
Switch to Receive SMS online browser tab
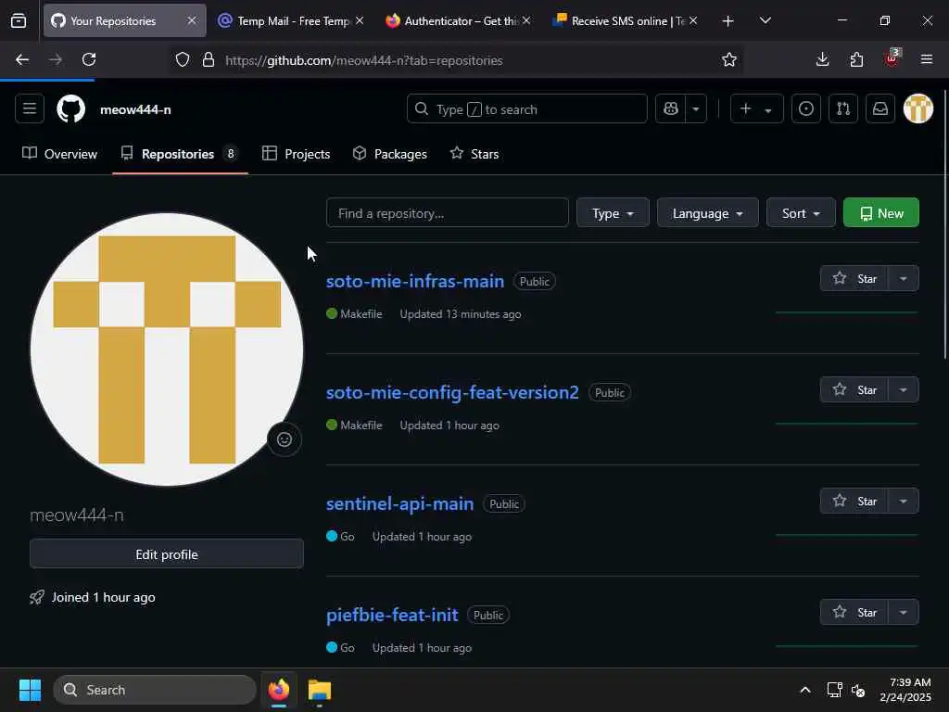[625, 20]
